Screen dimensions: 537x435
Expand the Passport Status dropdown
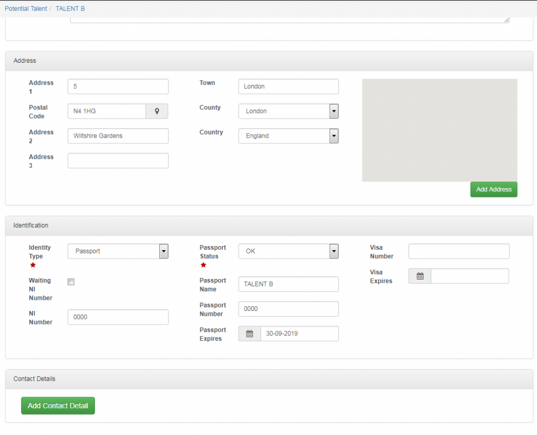click(x=334, y=251)
